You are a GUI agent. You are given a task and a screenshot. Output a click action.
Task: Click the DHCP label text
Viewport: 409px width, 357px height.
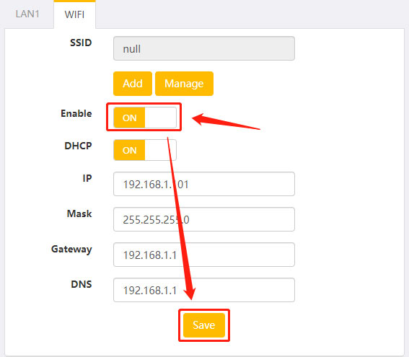pyautogui.click(x=78, y=146)
